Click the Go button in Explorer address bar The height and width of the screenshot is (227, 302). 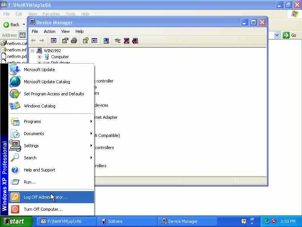290,35
